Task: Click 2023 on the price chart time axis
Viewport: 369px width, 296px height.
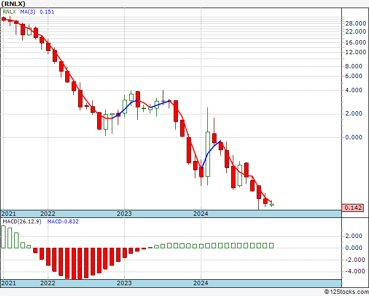Action: 124,214
